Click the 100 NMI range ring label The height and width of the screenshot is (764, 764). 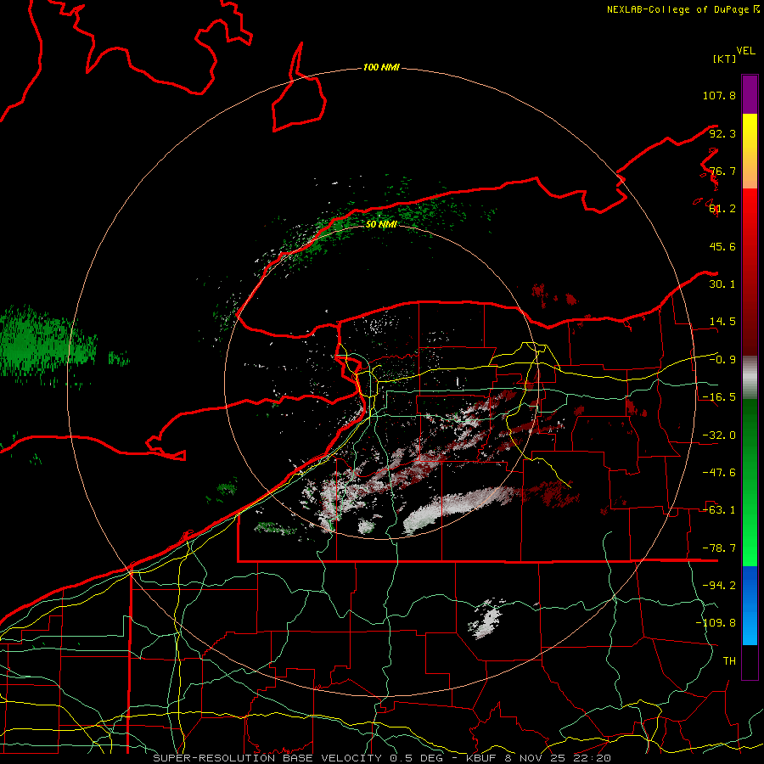[381, 67]
